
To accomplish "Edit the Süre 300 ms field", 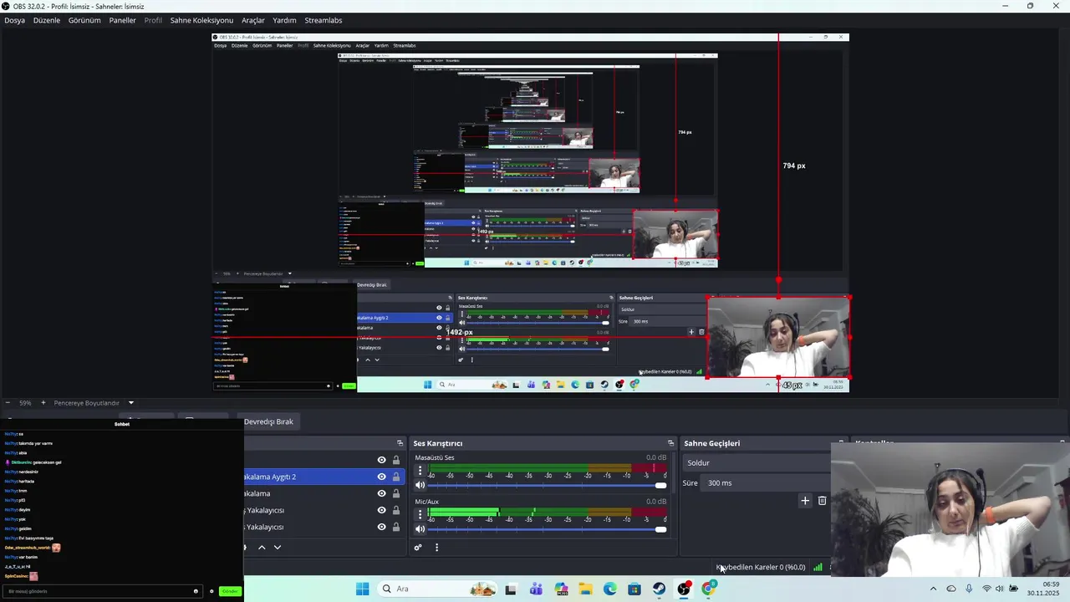I will tap(766, 483).
